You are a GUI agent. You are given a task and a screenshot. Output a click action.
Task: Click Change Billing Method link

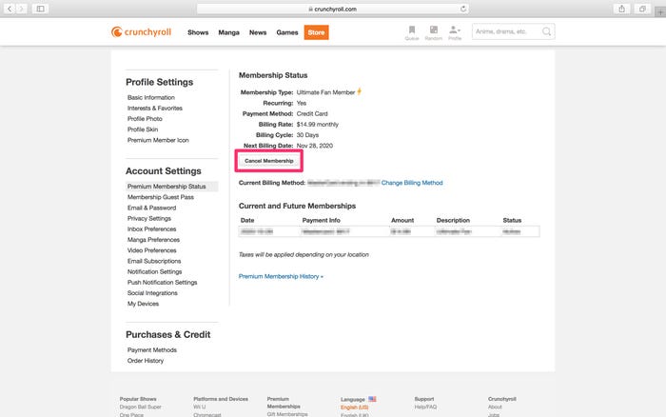(x=412, y=183)
